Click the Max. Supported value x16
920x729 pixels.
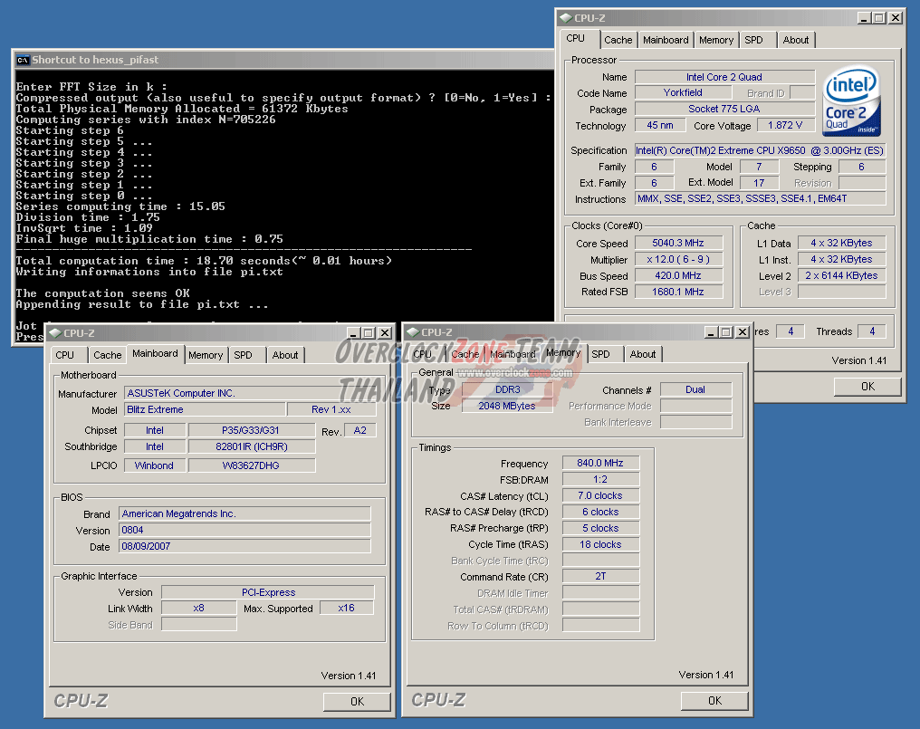[347, 608]
